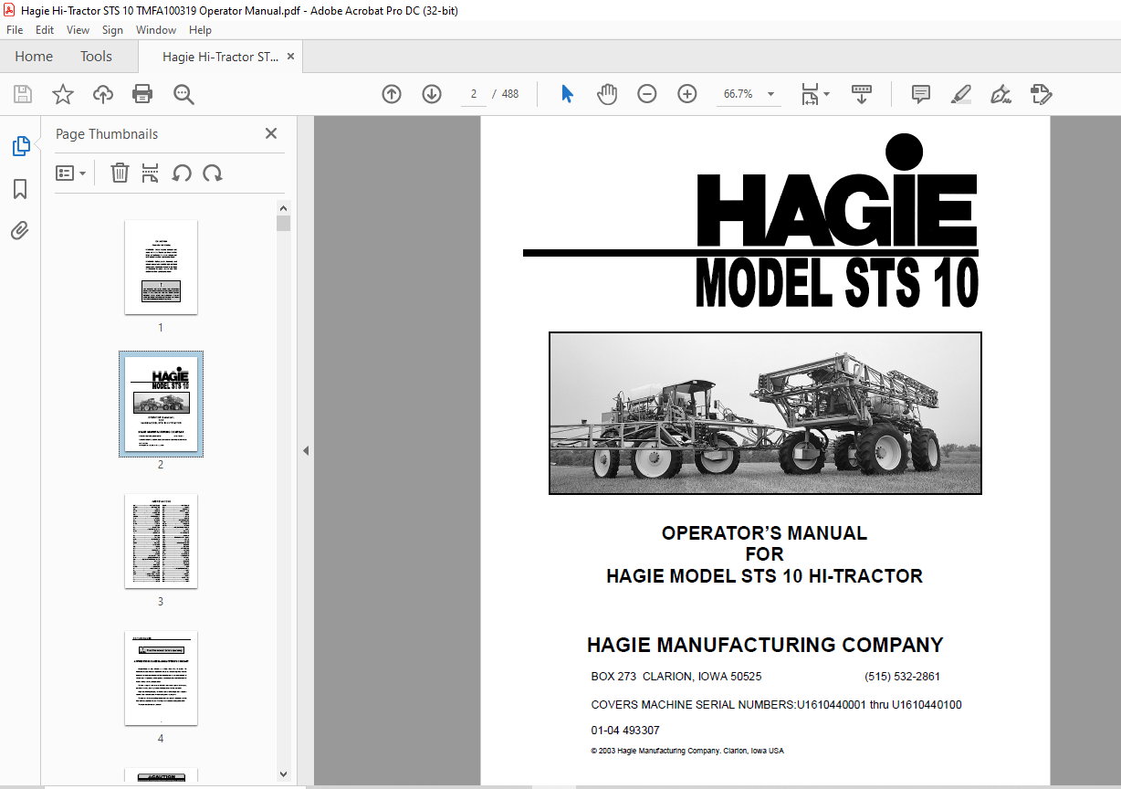Open the Window menu
The height and width of the screenshot is (789, 1121).
[156, 30]
